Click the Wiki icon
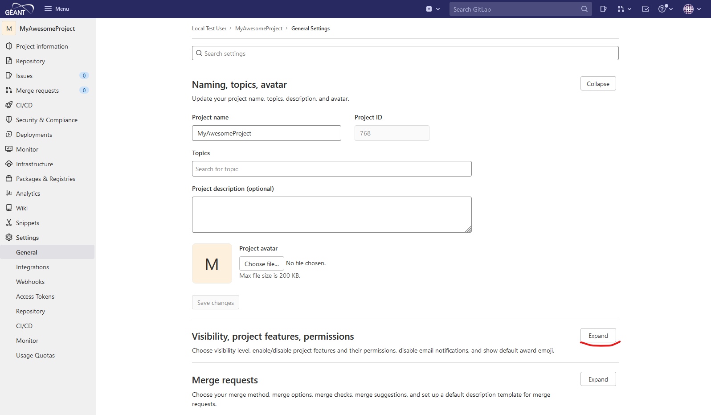 (x=9, y=208)
